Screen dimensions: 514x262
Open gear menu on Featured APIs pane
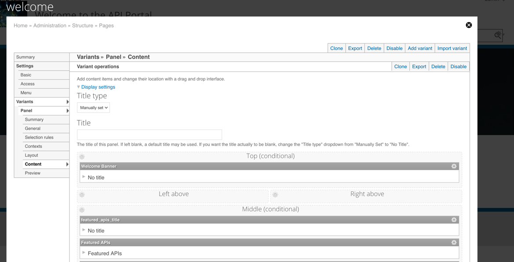[x=454, y=242]
